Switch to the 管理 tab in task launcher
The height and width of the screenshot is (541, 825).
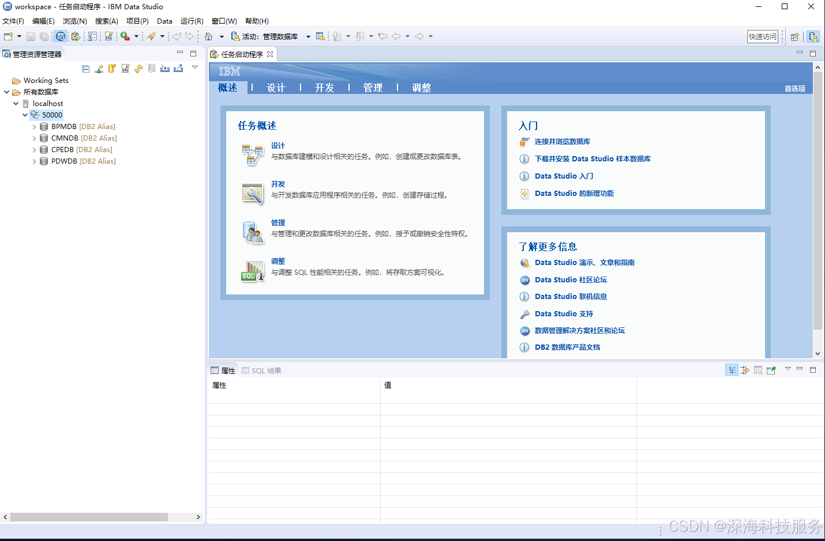(x=373, y=88)
